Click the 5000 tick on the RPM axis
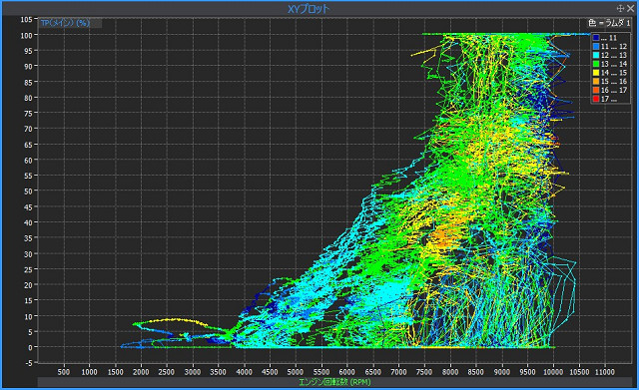639x390 pixels. 296,372
